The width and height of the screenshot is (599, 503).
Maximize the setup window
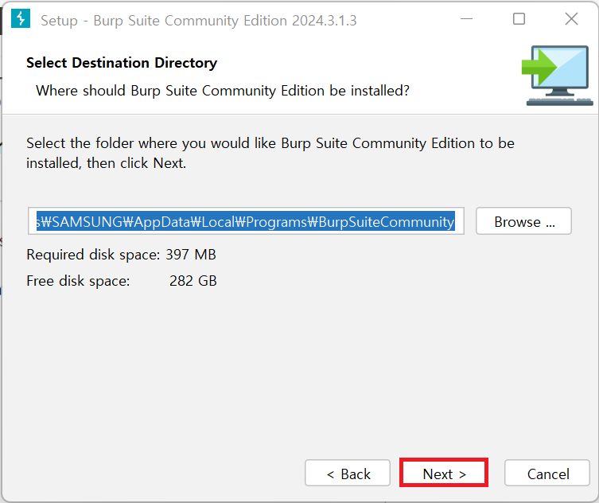pyautogui.click(x=519, y=19)
